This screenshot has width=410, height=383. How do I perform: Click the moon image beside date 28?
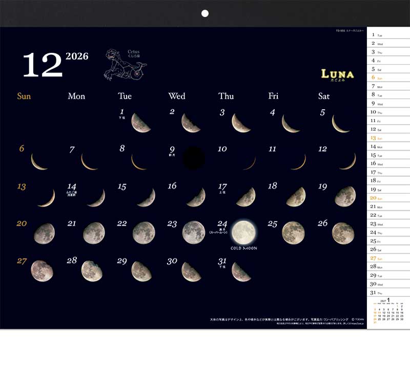tap(92, 271)
